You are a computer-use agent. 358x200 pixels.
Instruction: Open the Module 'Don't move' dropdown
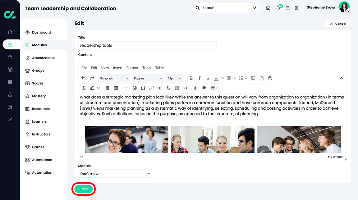(115, 174)
